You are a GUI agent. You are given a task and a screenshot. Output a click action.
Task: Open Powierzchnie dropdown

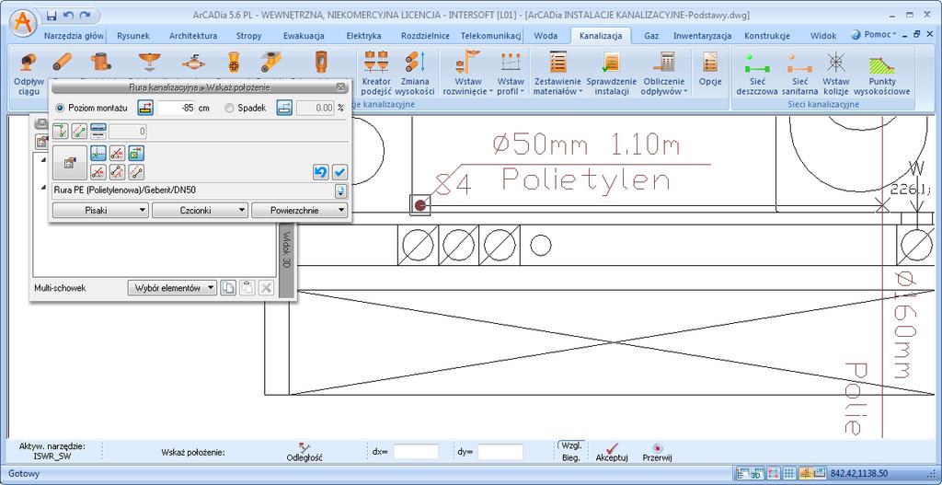tap(299, 211)
